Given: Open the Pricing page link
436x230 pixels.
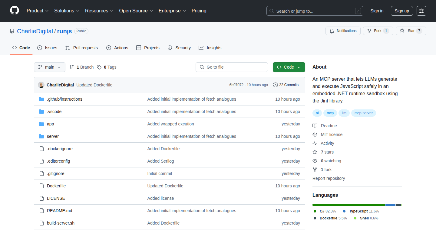Looking at the screenshot, I should point(199,11).
